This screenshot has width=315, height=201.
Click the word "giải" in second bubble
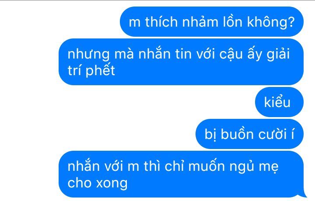click(x=278, y=54)
